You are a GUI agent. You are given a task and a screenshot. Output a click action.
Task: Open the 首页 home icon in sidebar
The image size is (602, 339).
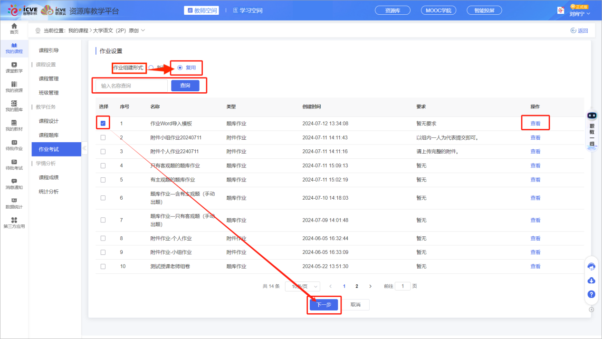point(14,28)
